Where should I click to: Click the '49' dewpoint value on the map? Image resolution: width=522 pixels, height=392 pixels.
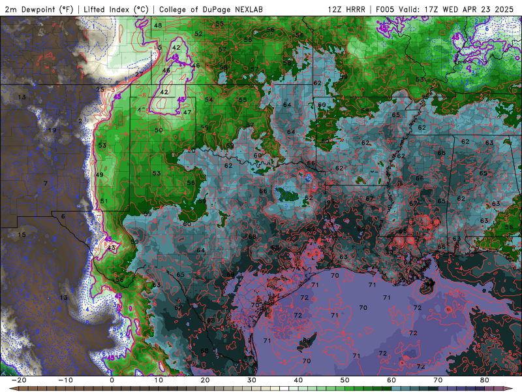click(x=99, y=174)
